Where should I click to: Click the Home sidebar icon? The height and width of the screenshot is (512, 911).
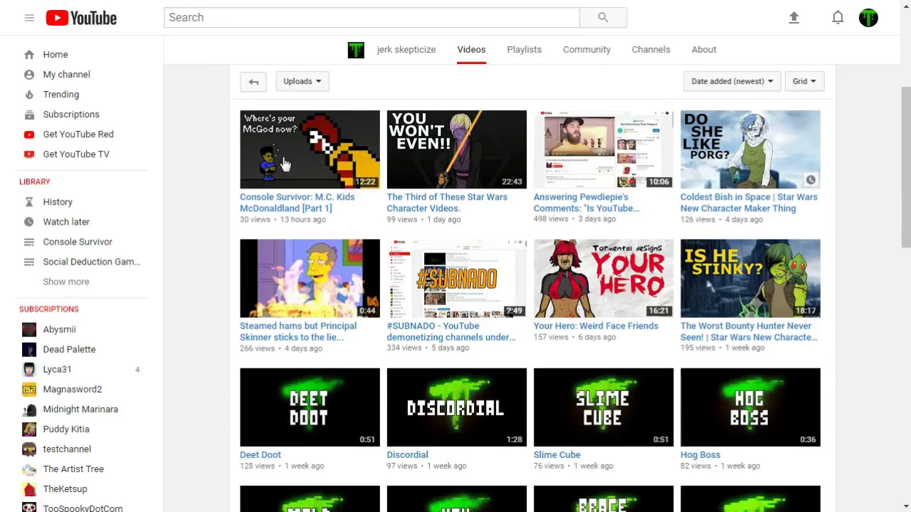[x=29, y=55]
